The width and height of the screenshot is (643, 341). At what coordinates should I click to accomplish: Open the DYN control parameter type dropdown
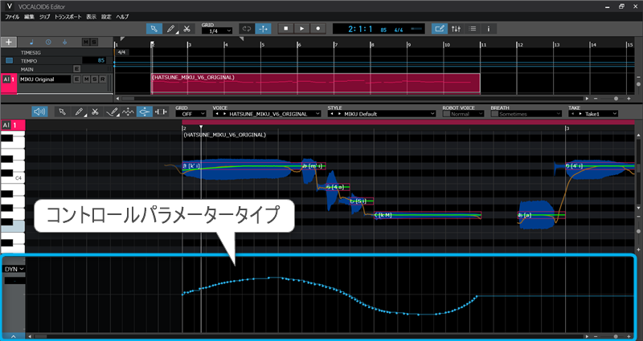(x=14, y=269)
